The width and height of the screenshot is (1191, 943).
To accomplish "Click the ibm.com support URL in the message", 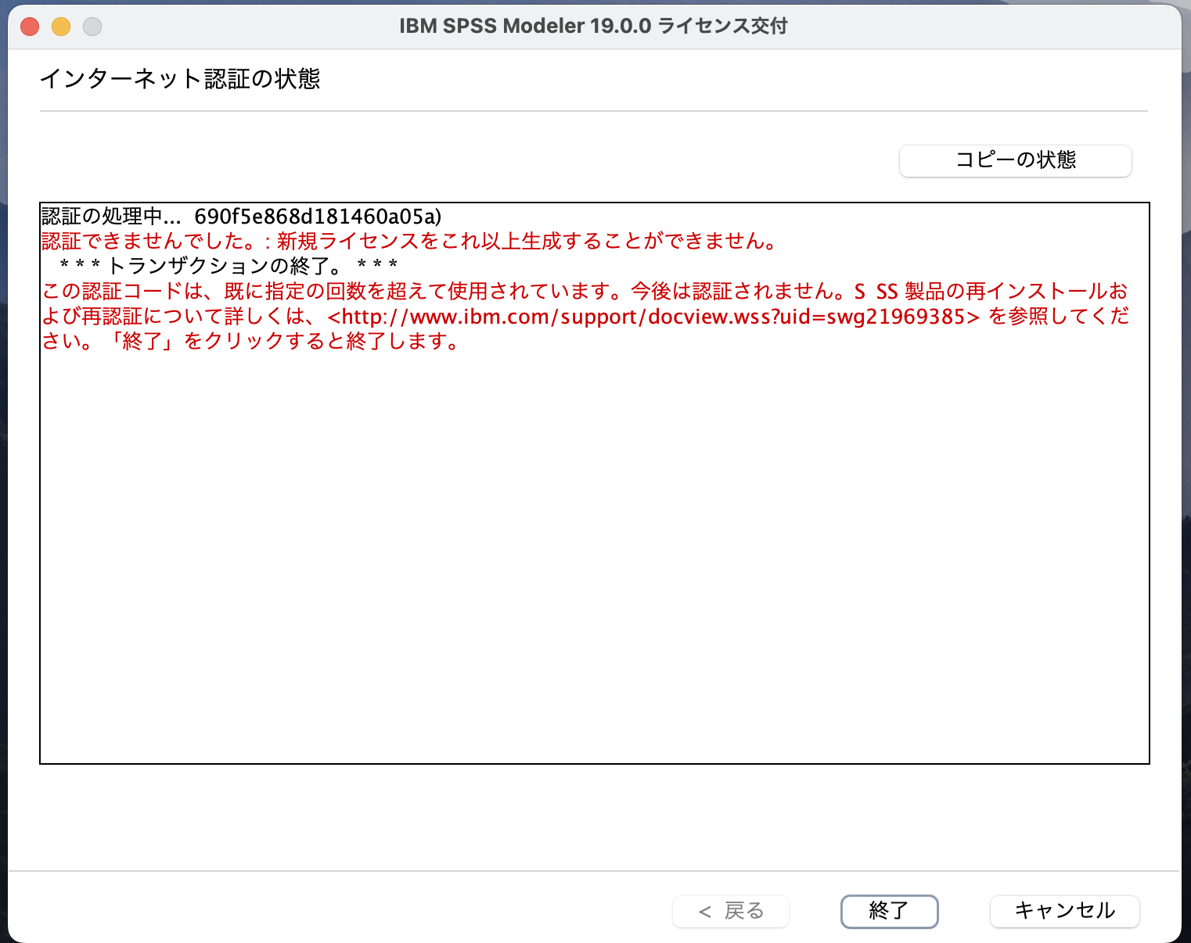I will 654,317.
